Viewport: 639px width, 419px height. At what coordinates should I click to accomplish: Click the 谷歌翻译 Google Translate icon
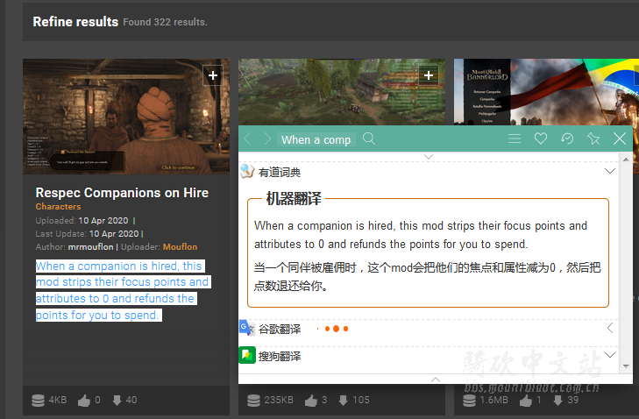tap(246, 328)
